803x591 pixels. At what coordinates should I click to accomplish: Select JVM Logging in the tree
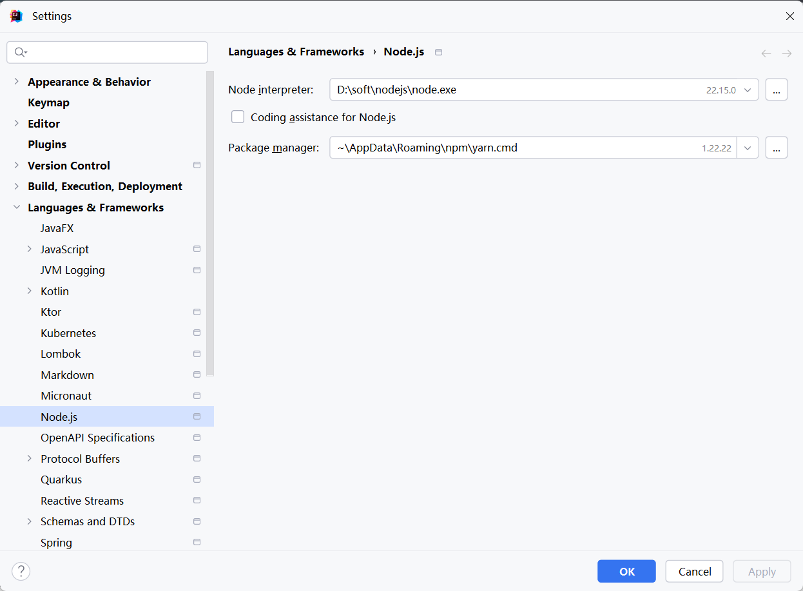click(x=72, y=270)
